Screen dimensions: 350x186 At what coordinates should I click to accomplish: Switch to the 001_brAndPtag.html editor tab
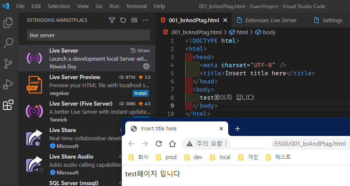[x=194, y=20]
